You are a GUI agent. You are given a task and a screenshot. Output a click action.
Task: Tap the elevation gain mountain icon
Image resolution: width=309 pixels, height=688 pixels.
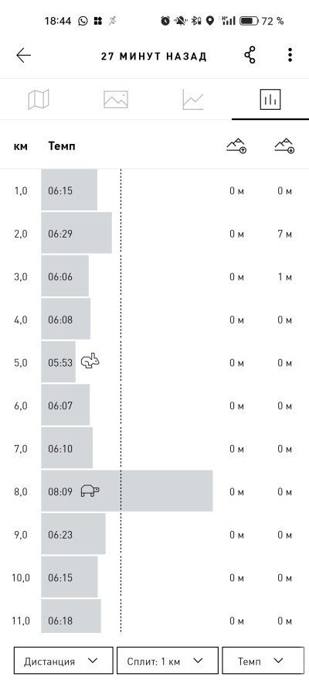[236, 145]
